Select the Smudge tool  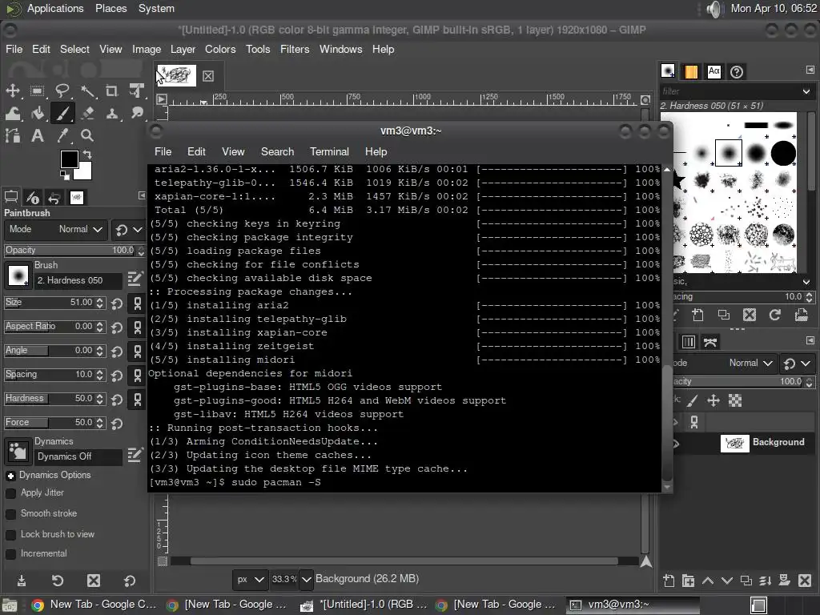pyautogui.click(x=137, y=113)
